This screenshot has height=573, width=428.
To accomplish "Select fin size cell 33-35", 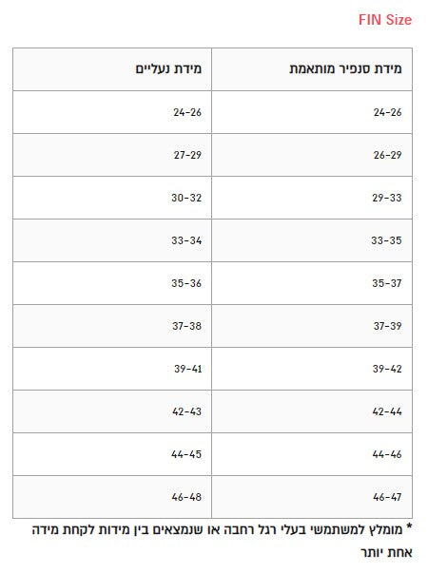I will tap(312, 240).
